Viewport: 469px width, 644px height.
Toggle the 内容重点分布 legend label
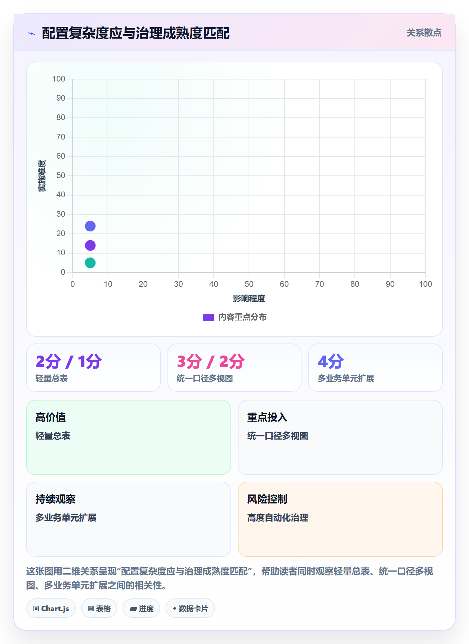(242, 317)
